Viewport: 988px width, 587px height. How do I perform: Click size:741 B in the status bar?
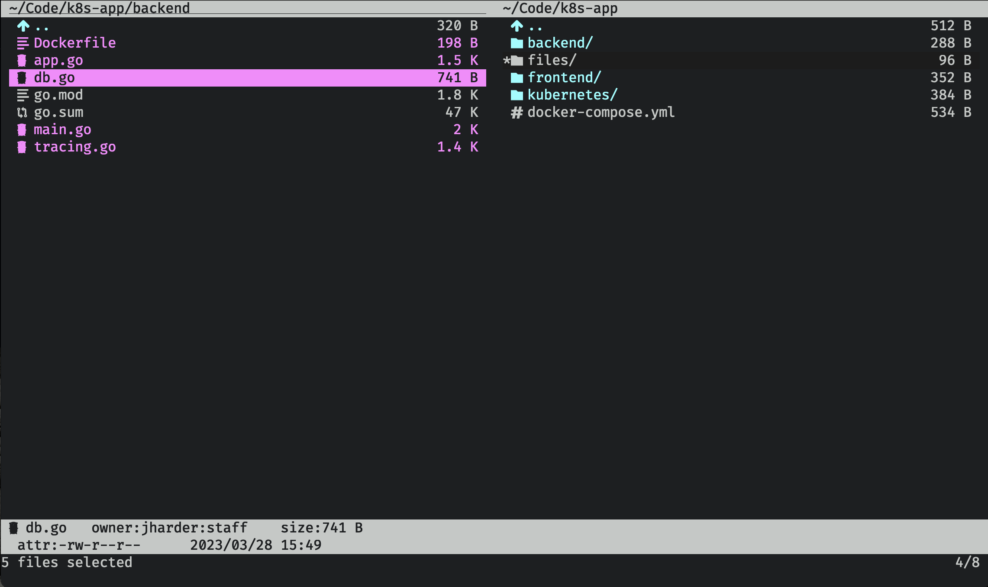(x=322, y=528)
